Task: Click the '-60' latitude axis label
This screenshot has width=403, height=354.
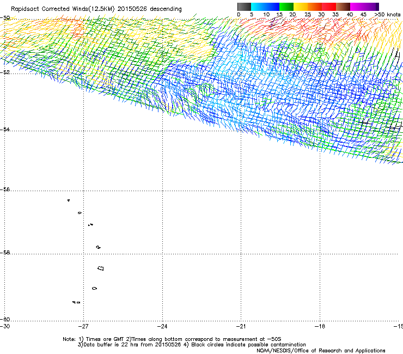Action: click(5, 319)
